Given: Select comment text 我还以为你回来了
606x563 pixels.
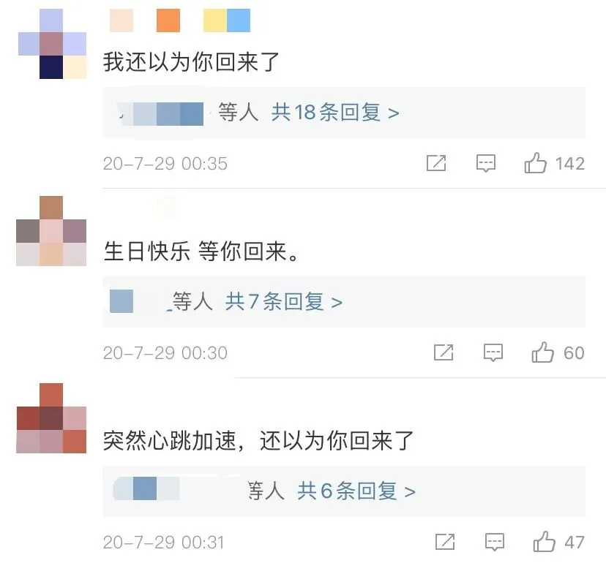Looking at the screenshot, I should point(191,61).
